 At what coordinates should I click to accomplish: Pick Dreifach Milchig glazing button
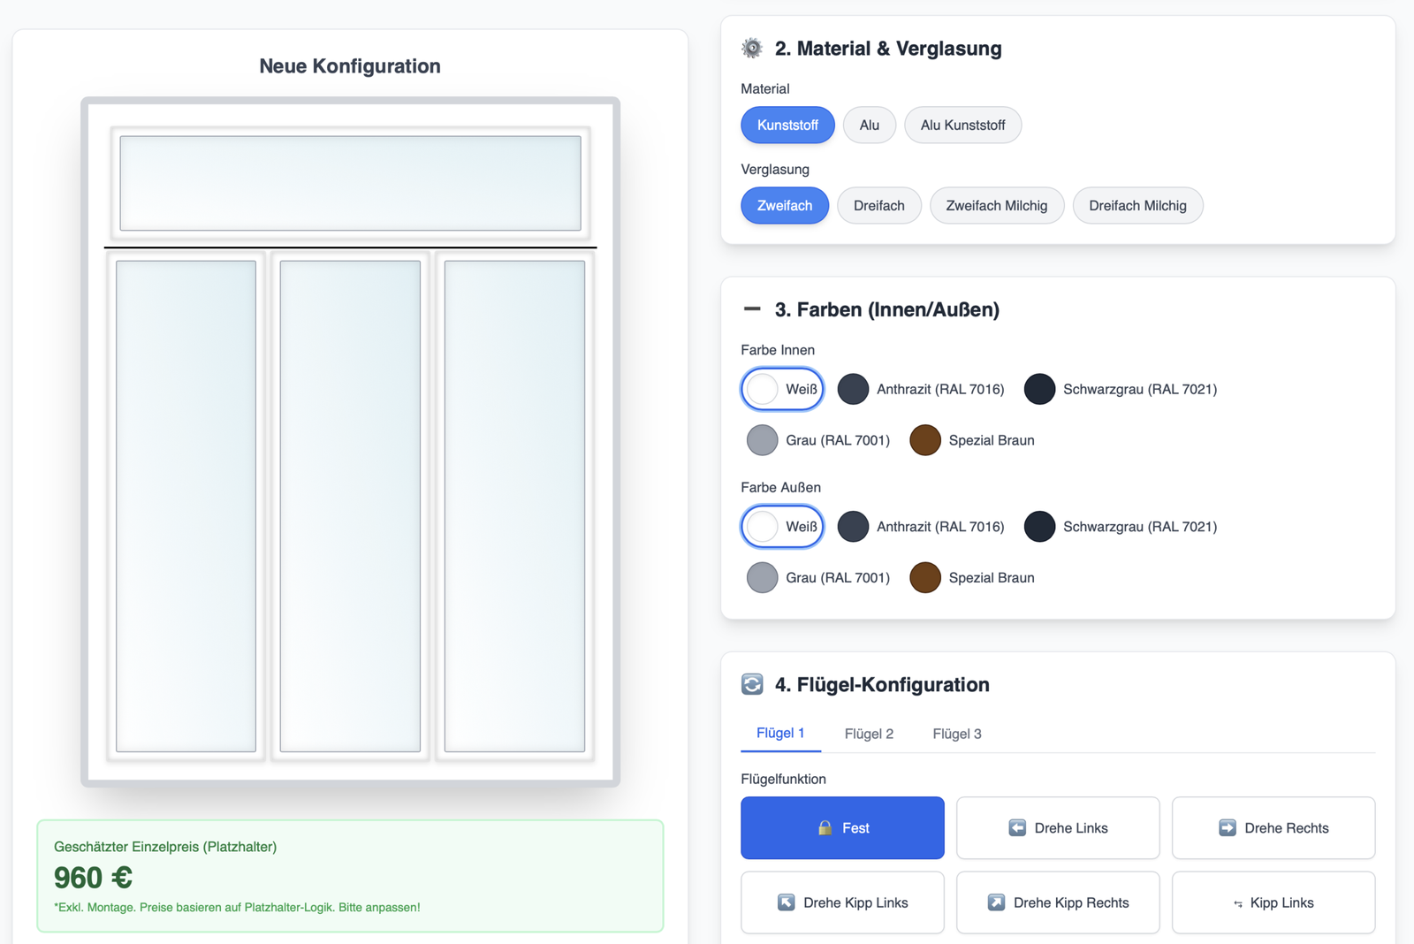pos(1137,206)
